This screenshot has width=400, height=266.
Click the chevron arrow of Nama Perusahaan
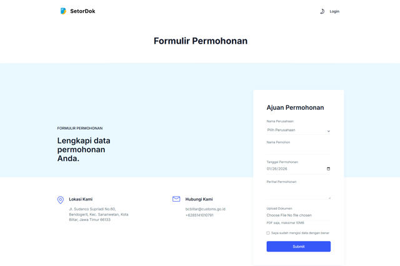[x=329, y=131]
